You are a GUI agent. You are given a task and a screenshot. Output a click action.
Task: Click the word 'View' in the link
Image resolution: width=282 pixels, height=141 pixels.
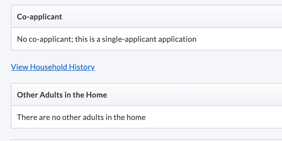(20, 67)
